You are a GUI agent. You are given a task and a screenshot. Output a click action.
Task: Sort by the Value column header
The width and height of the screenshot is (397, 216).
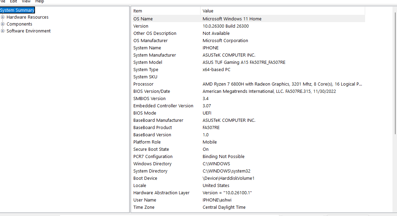point(283,11)
